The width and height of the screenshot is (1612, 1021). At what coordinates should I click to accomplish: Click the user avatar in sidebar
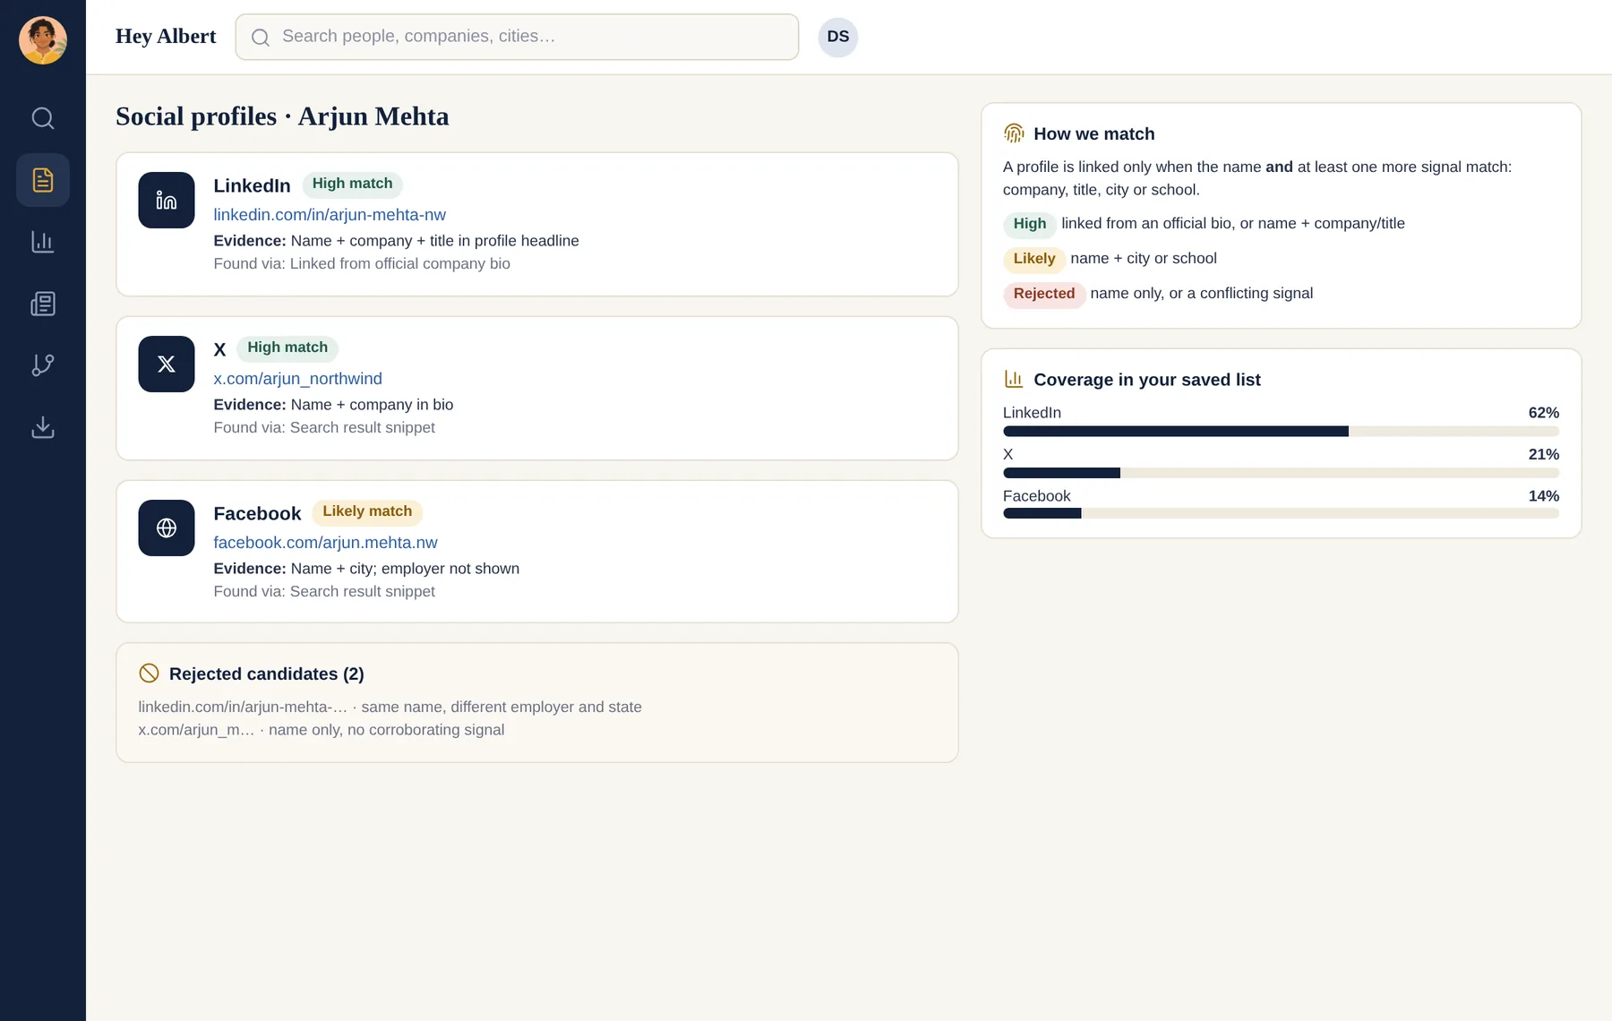(43, 40)
